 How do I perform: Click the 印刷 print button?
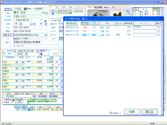click(132, 112)
